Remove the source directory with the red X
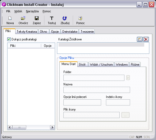This screenshot has height=140, width=156. [146, 39]
